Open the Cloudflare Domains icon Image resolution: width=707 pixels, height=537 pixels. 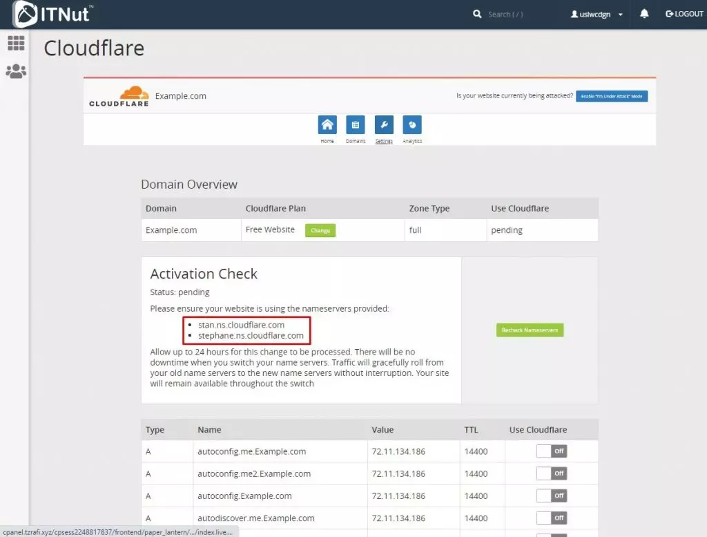[356, 125]
